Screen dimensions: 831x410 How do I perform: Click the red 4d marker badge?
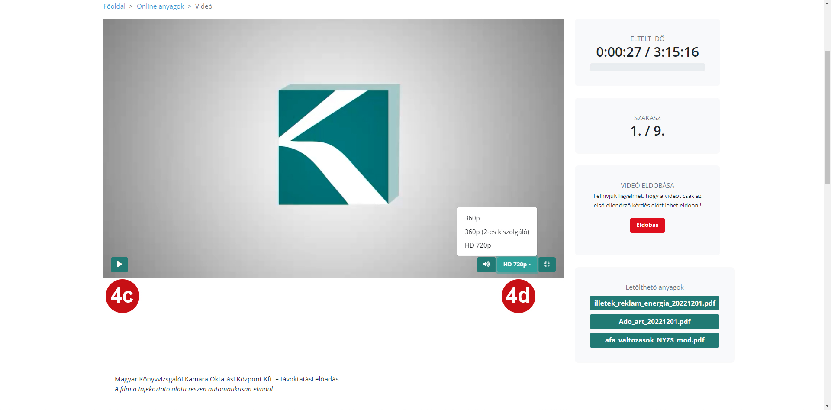pyautogui.click(x=518, y=296)
